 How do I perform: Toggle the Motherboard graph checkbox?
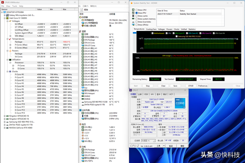[x=152, y=33]
